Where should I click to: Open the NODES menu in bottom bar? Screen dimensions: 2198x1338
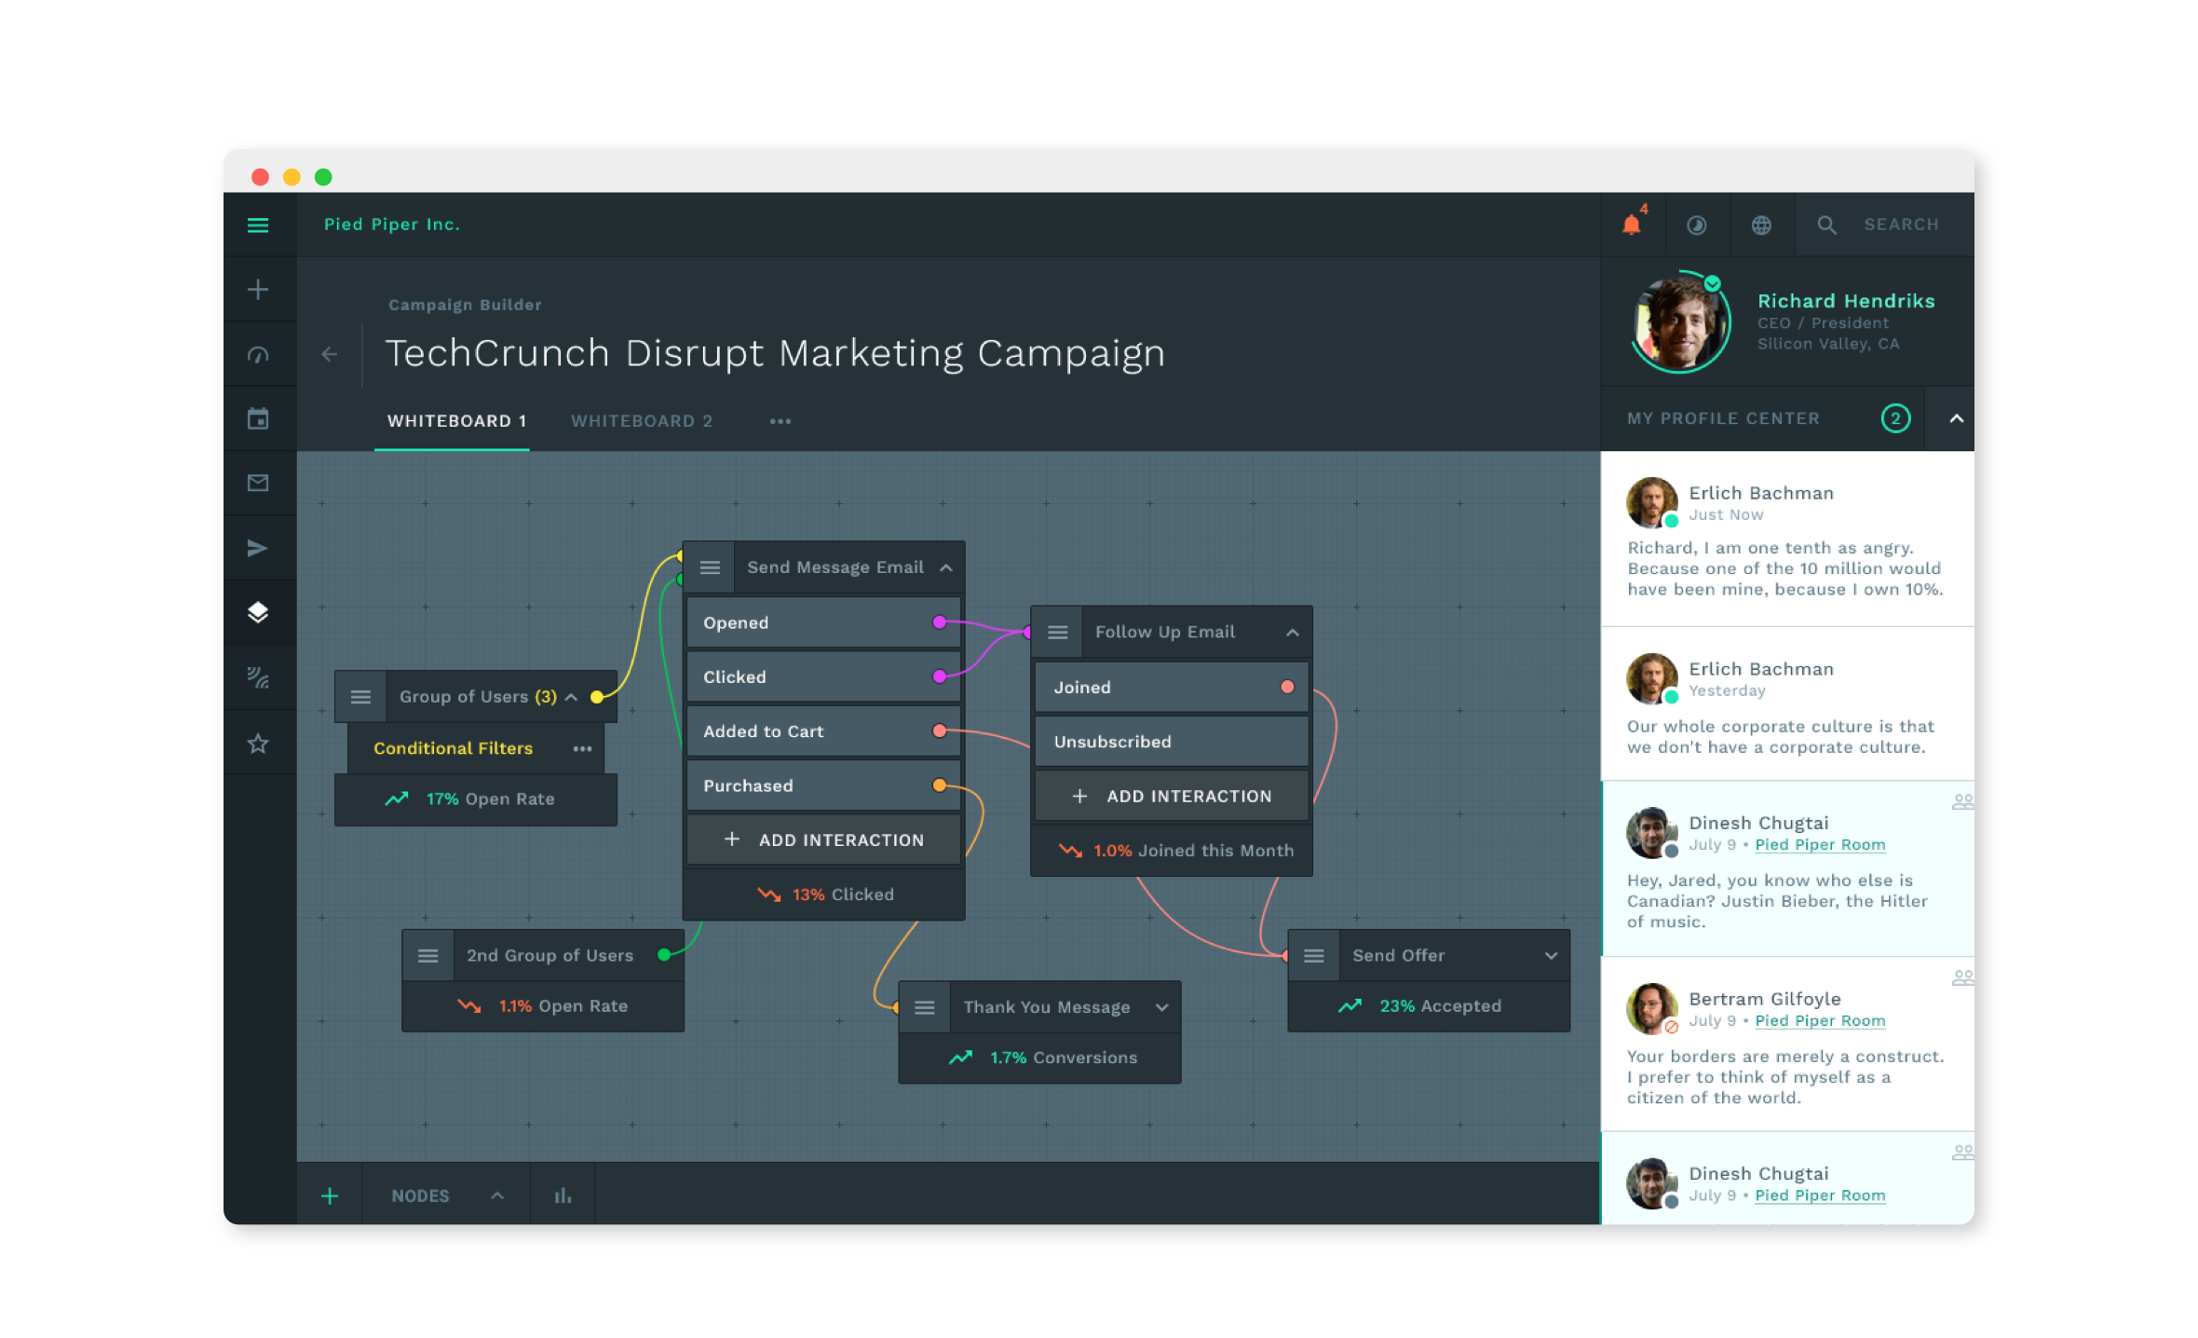click(x=420, y=1195)
